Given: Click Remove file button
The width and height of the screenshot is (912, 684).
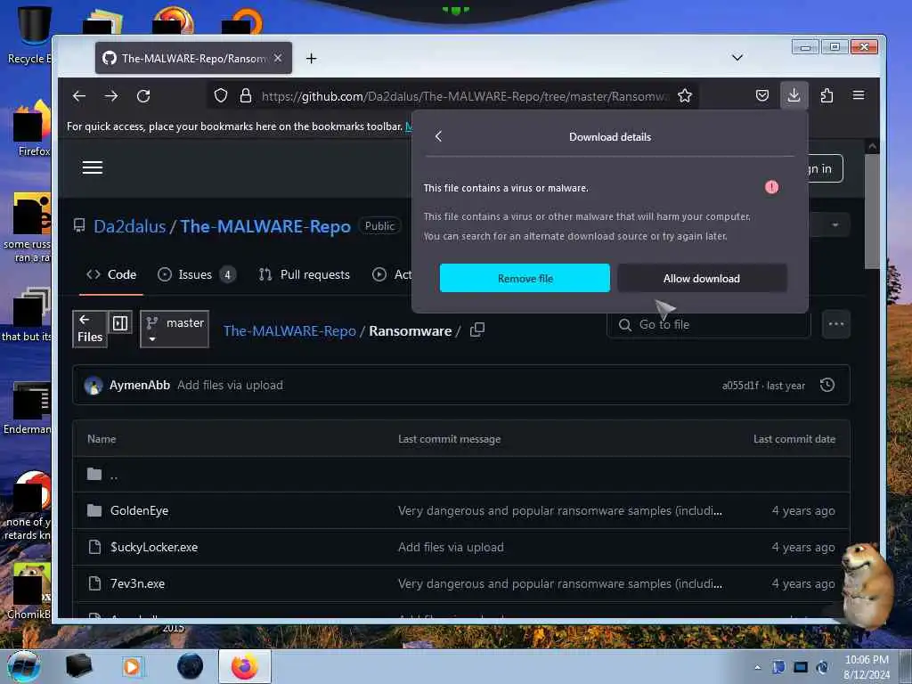Looking at the screenshot, I should click(525, 278).
